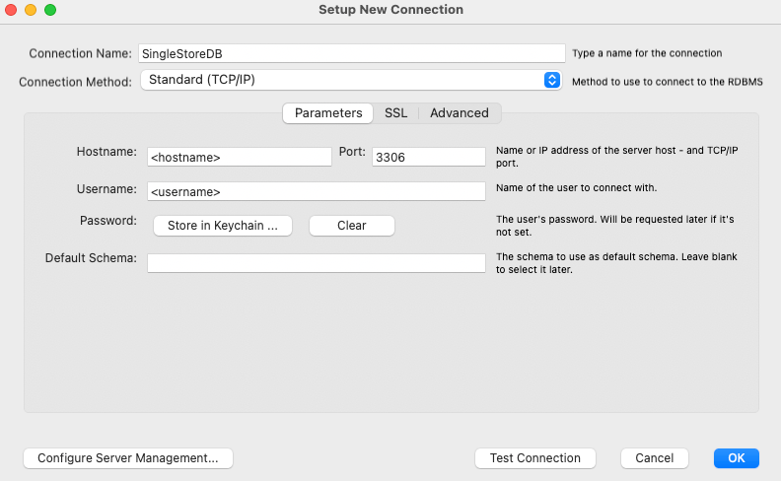
Task: Switch to the Parameters tab
Action: click(x=328, y=113)
